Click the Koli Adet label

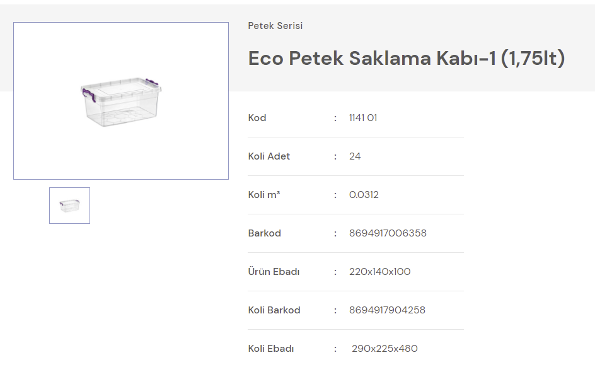pos(269,156)
